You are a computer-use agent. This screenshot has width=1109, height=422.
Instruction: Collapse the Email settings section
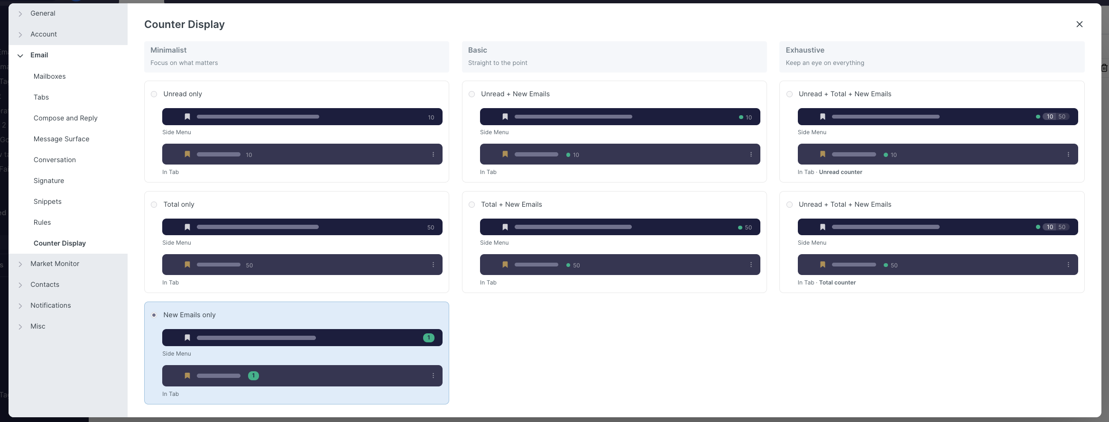point(20,55)
